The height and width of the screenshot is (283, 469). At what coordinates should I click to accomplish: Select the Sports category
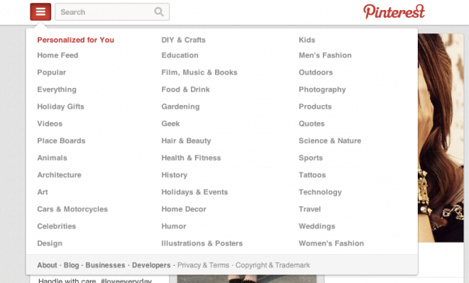311,158
